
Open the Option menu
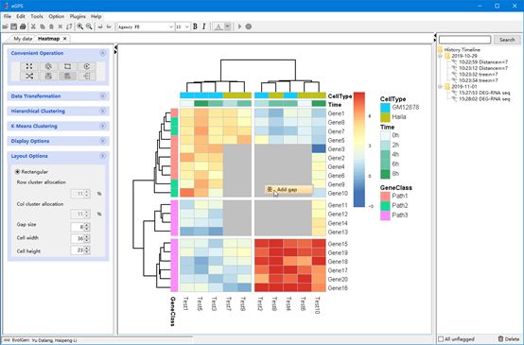(x=57, y=16)
